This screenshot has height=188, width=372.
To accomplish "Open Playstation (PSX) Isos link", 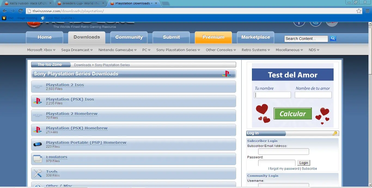I will pyautogui.click(x=70, y=99).
